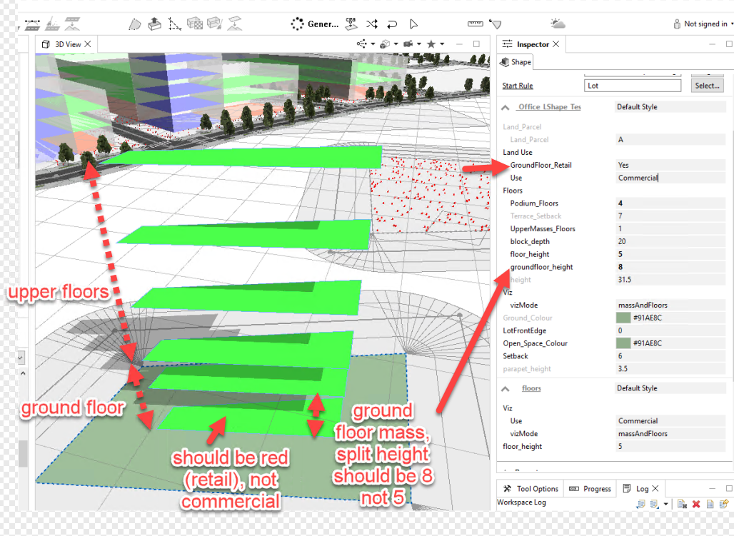Click the Start Rule Lot input field

click(633, 86)
